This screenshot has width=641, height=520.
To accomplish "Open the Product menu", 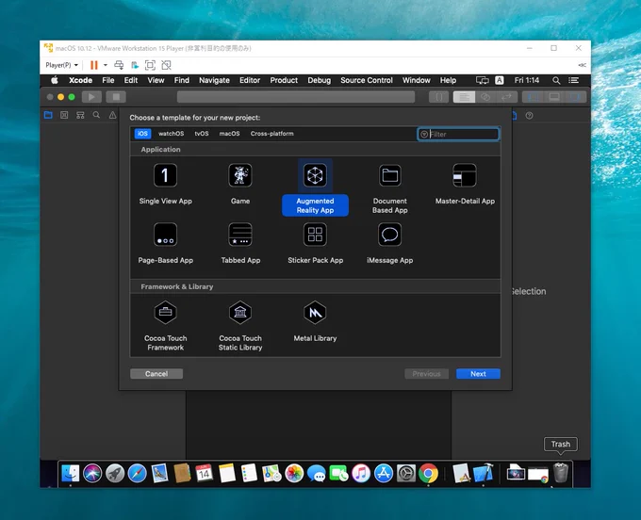I will tap(284, 80).
